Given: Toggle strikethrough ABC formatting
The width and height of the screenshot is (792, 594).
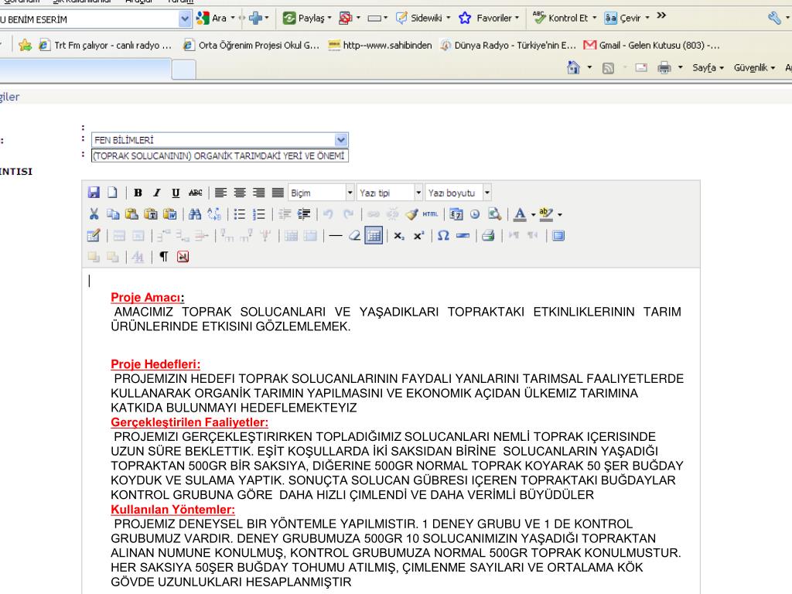Looking at the screenshot, I should click(195, 193).
